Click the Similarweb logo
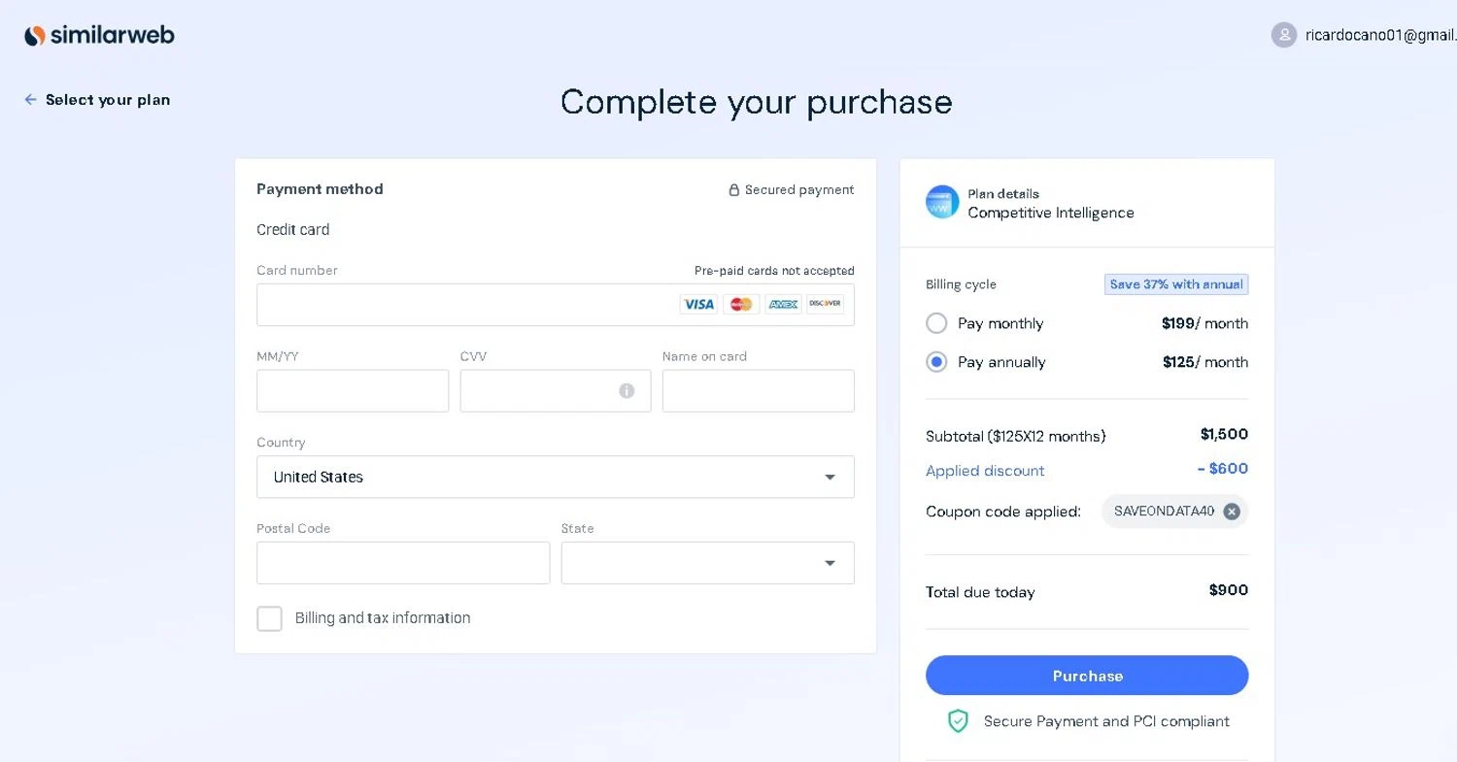 99,36
